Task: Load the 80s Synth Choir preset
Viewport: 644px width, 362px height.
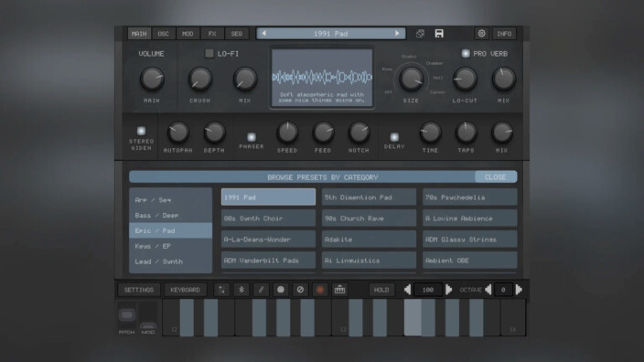Action: 268,218
